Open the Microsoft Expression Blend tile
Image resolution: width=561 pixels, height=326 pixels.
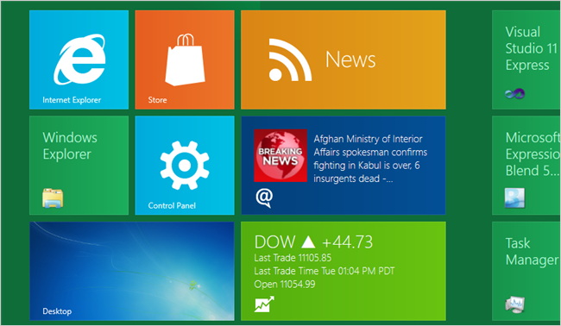[x=526, y=165]
